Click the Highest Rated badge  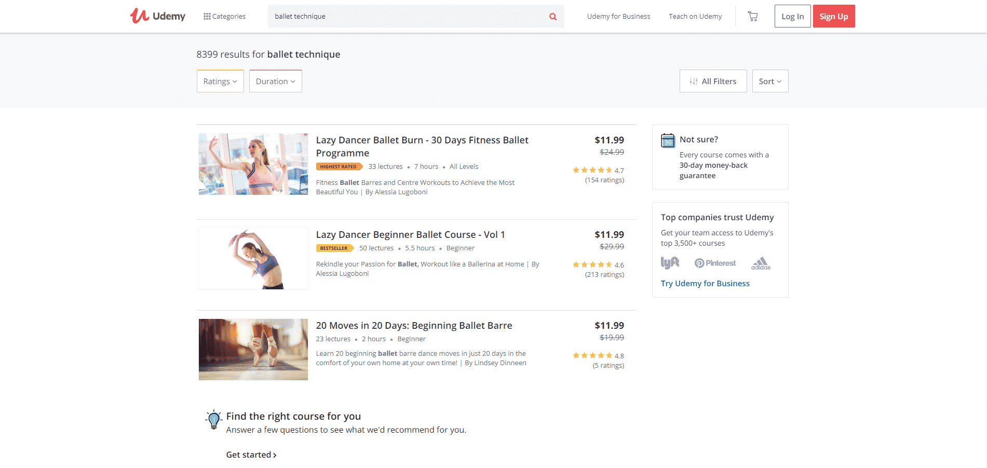tap(339, 167)
